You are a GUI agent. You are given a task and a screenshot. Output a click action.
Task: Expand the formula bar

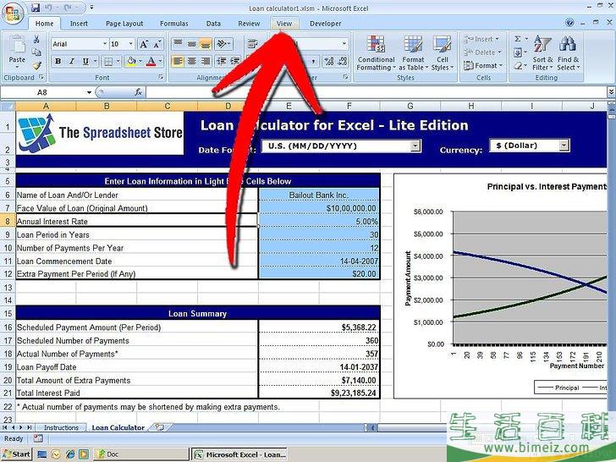click(x=611, y=92)
